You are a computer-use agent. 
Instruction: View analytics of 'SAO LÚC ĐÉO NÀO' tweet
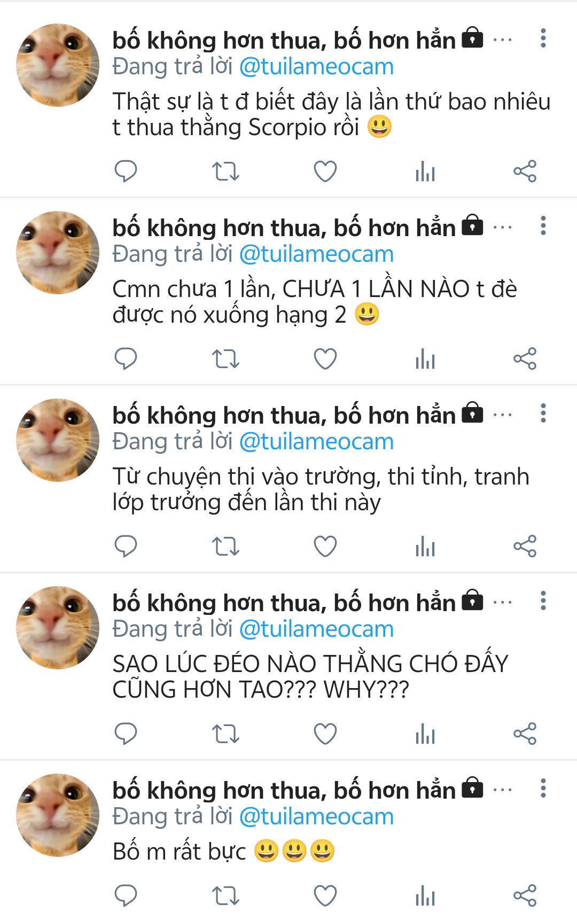[x=425, y=734]
